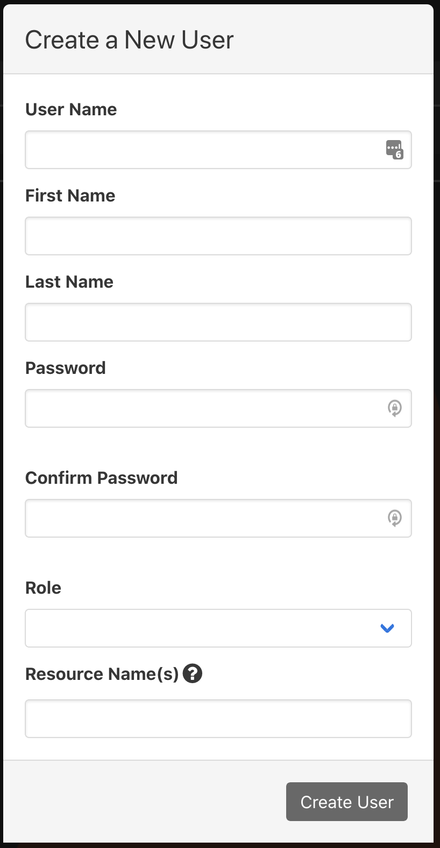Click the Last Name input box
The width and height of the screenshot is (440, 848).
click(x=218, y=322)
